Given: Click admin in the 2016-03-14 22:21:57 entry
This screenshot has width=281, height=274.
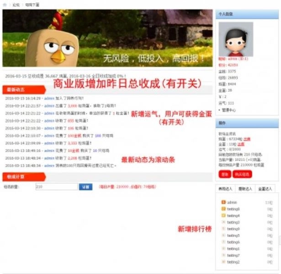Looking at the screenshot, I should tap(49, 106).
